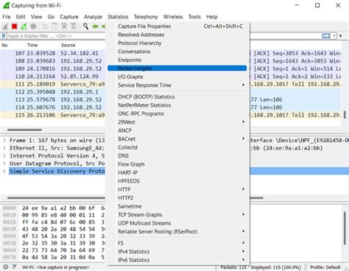The height and width of the screenshot is (271, 349).
Task: Stop capturing packets with red square button
Action: (15, 27)
